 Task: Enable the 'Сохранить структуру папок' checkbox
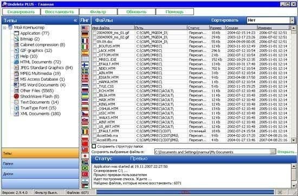click(94, 146)
